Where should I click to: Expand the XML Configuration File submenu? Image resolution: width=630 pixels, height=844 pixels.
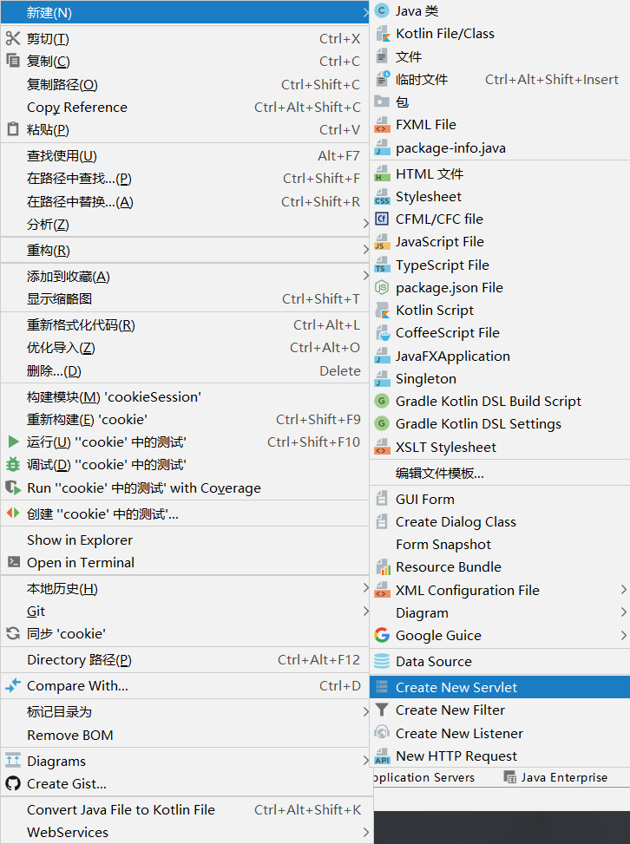[x=500, y=590]
